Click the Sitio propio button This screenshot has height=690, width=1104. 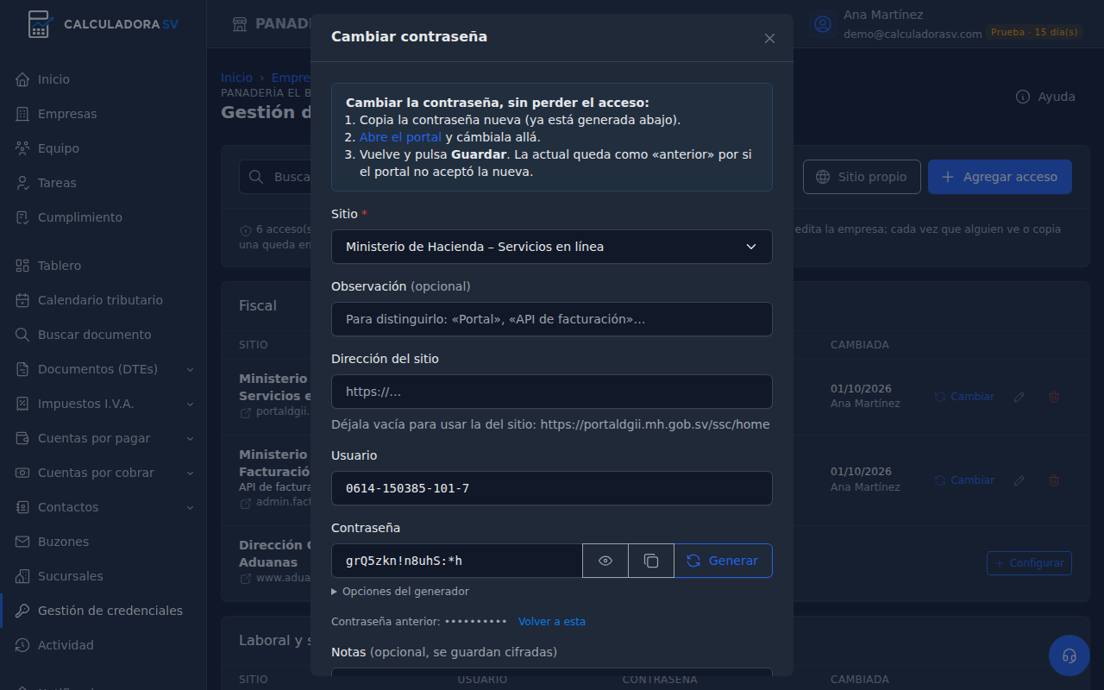pyautogui.click(x=862, y=177)
